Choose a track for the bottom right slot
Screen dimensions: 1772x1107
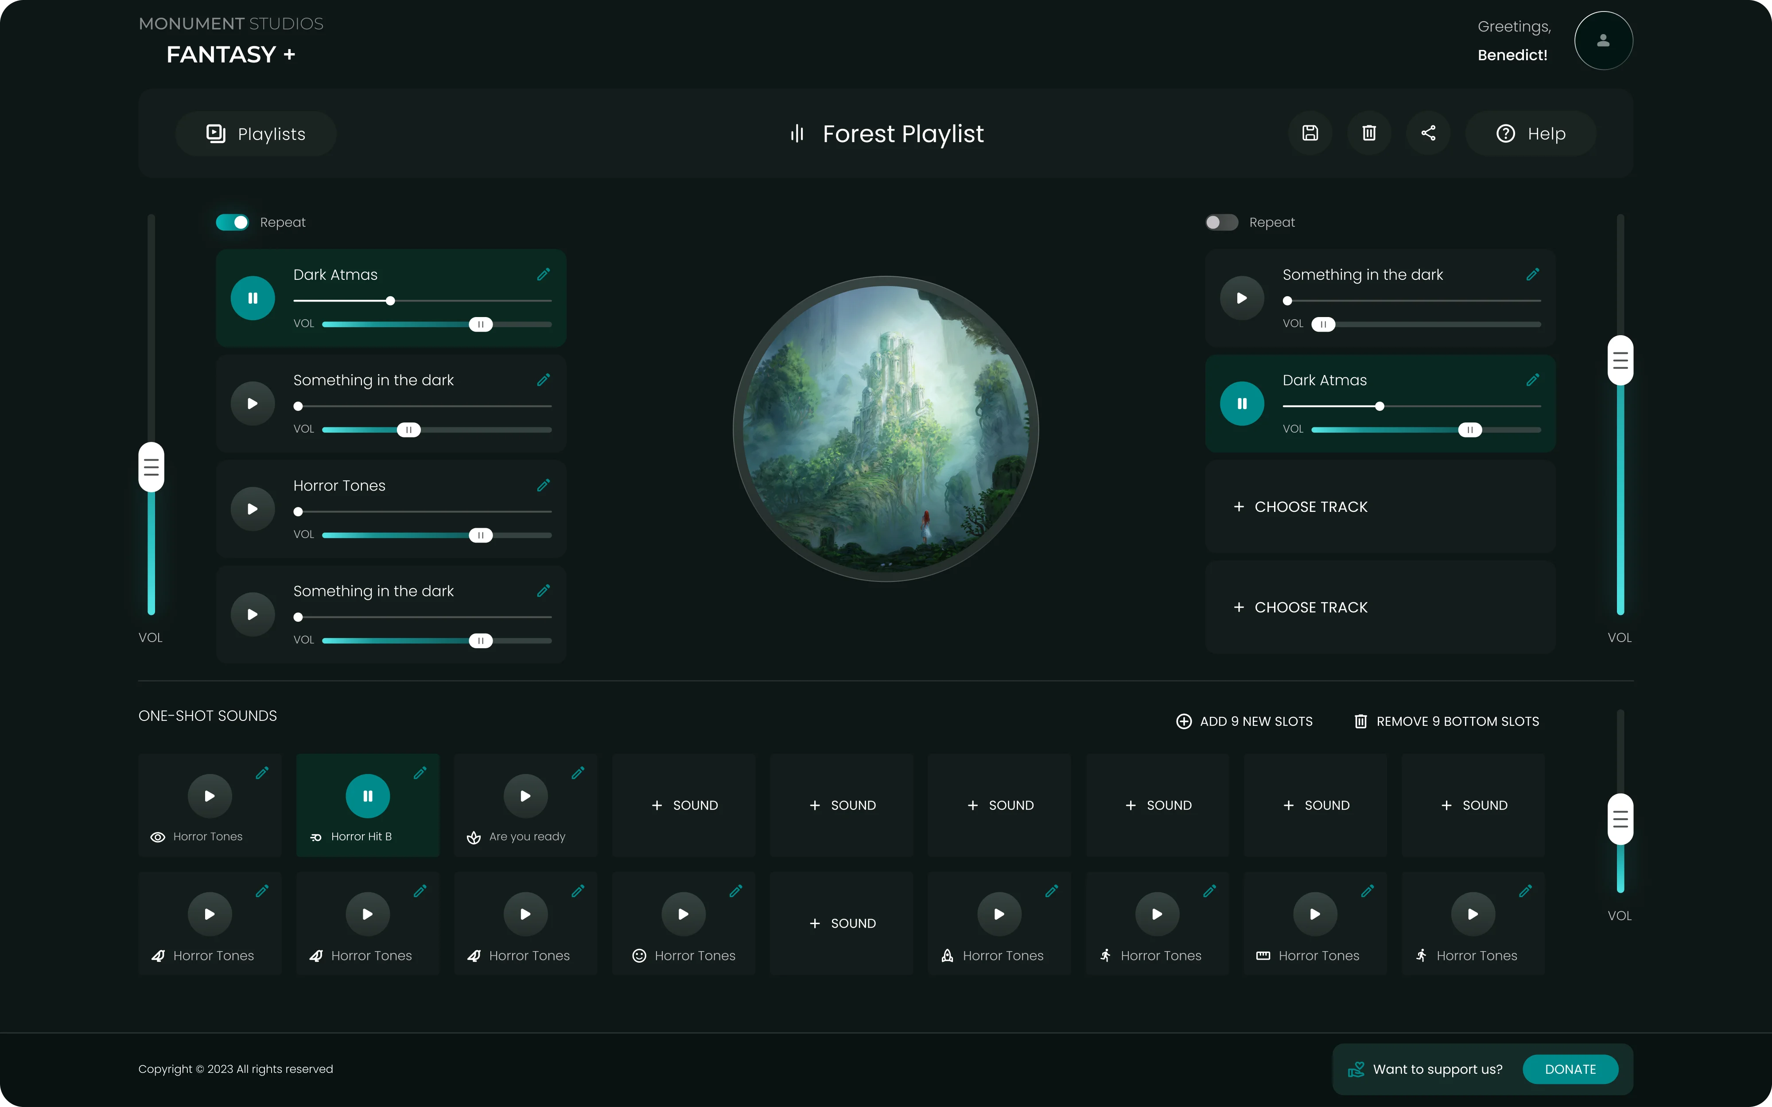click(x=1380, y=607)
